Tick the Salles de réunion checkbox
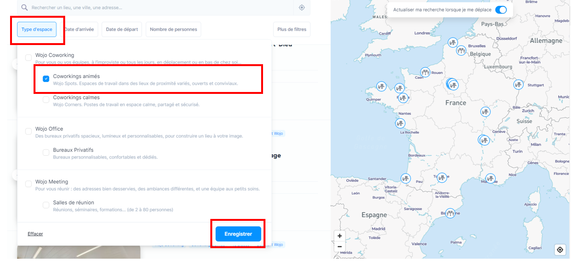The image size is (574, 263). tap(46, 205)
